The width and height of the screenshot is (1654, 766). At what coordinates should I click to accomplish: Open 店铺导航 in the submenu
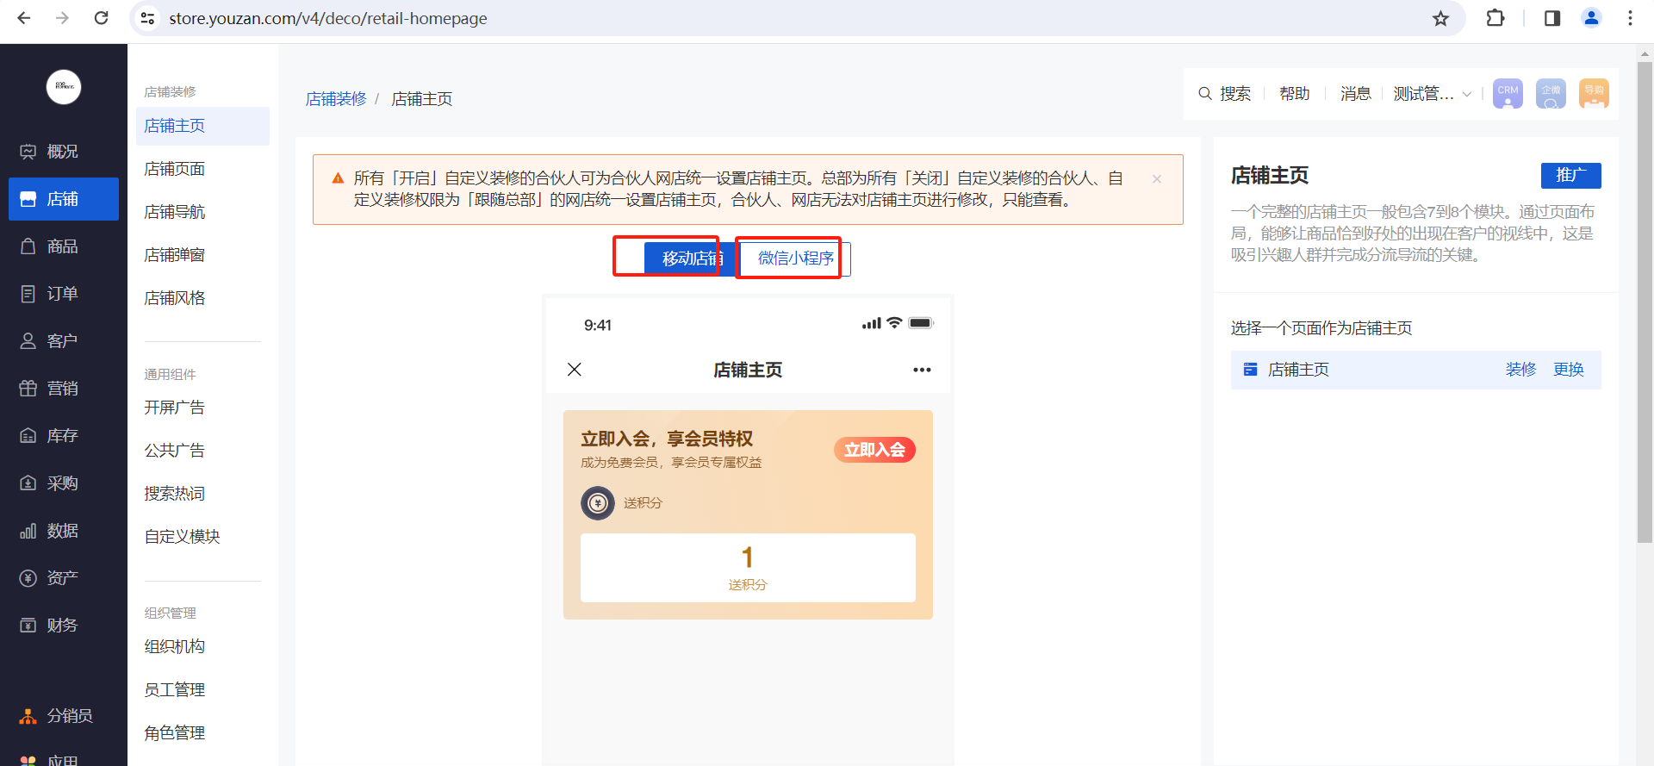point(175,212)
